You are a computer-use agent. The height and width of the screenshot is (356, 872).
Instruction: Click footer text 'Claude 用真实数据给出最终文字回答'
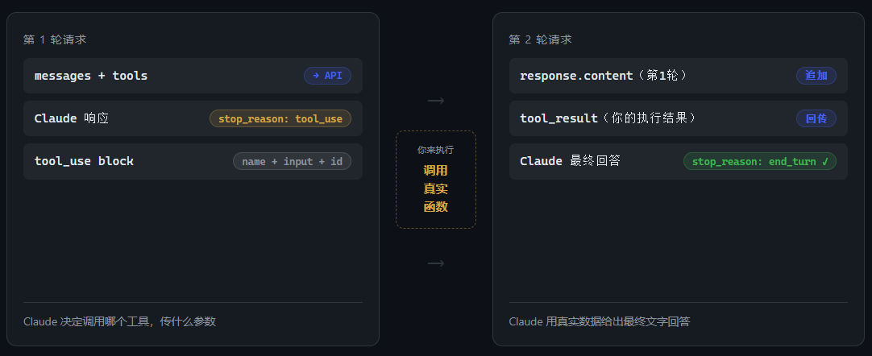pos(599,321)
